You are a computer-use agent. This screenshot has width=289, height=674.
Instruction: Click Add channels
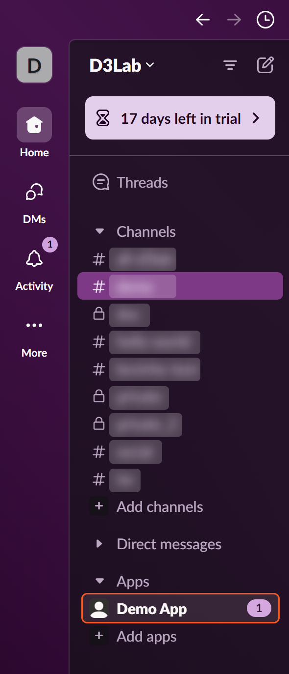coord(160,507)
